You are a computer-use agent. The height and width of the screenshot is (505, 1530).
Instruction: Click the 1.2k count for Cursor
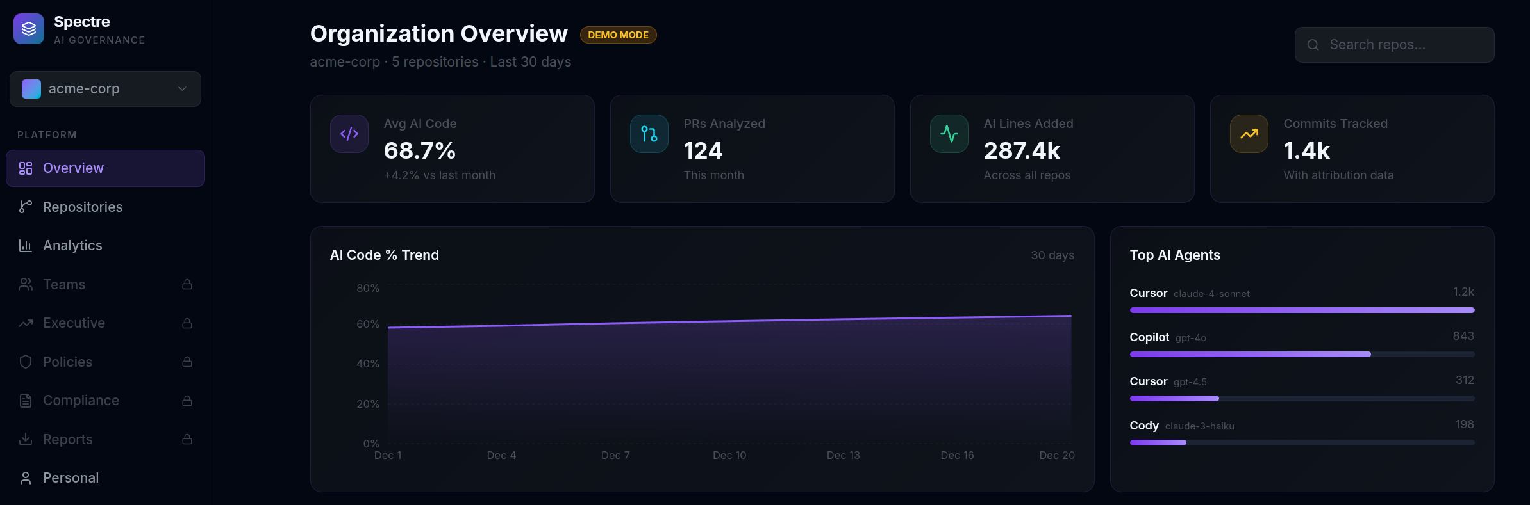[x=1463, y=292]
